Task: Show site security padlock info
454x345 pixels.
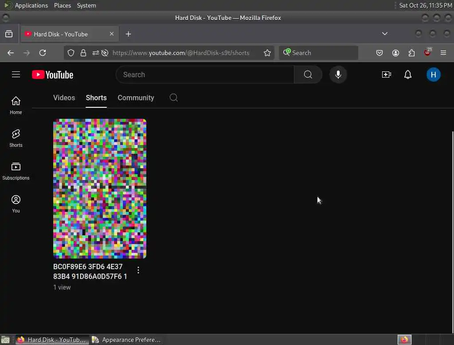Action: click(83, 53)
